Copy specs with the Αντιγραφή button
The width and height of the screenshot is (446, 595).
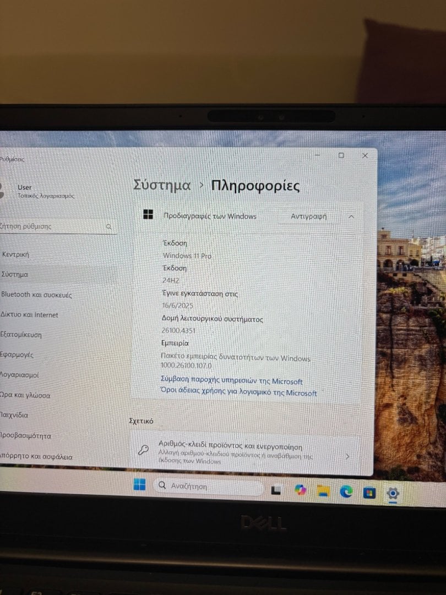(308, 217)
